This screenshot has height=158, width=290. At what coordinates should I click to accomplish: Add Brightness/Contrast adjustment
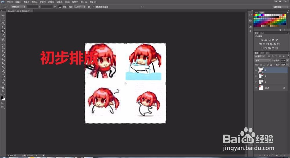click(x=262, y=40)
